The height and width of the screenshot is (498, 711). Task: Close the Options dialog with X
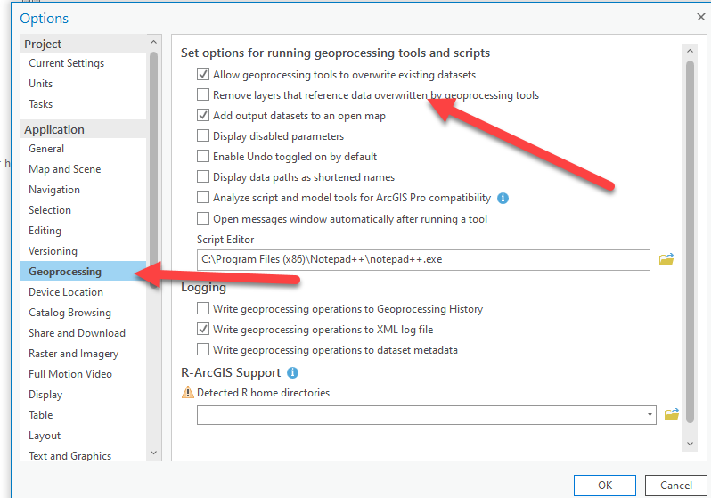pos(700,17)
